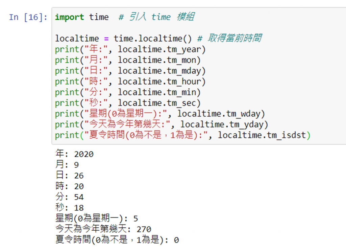Click the localtime.tm_min print line
Screen dimensions: 346x252
tap(128, 92)
